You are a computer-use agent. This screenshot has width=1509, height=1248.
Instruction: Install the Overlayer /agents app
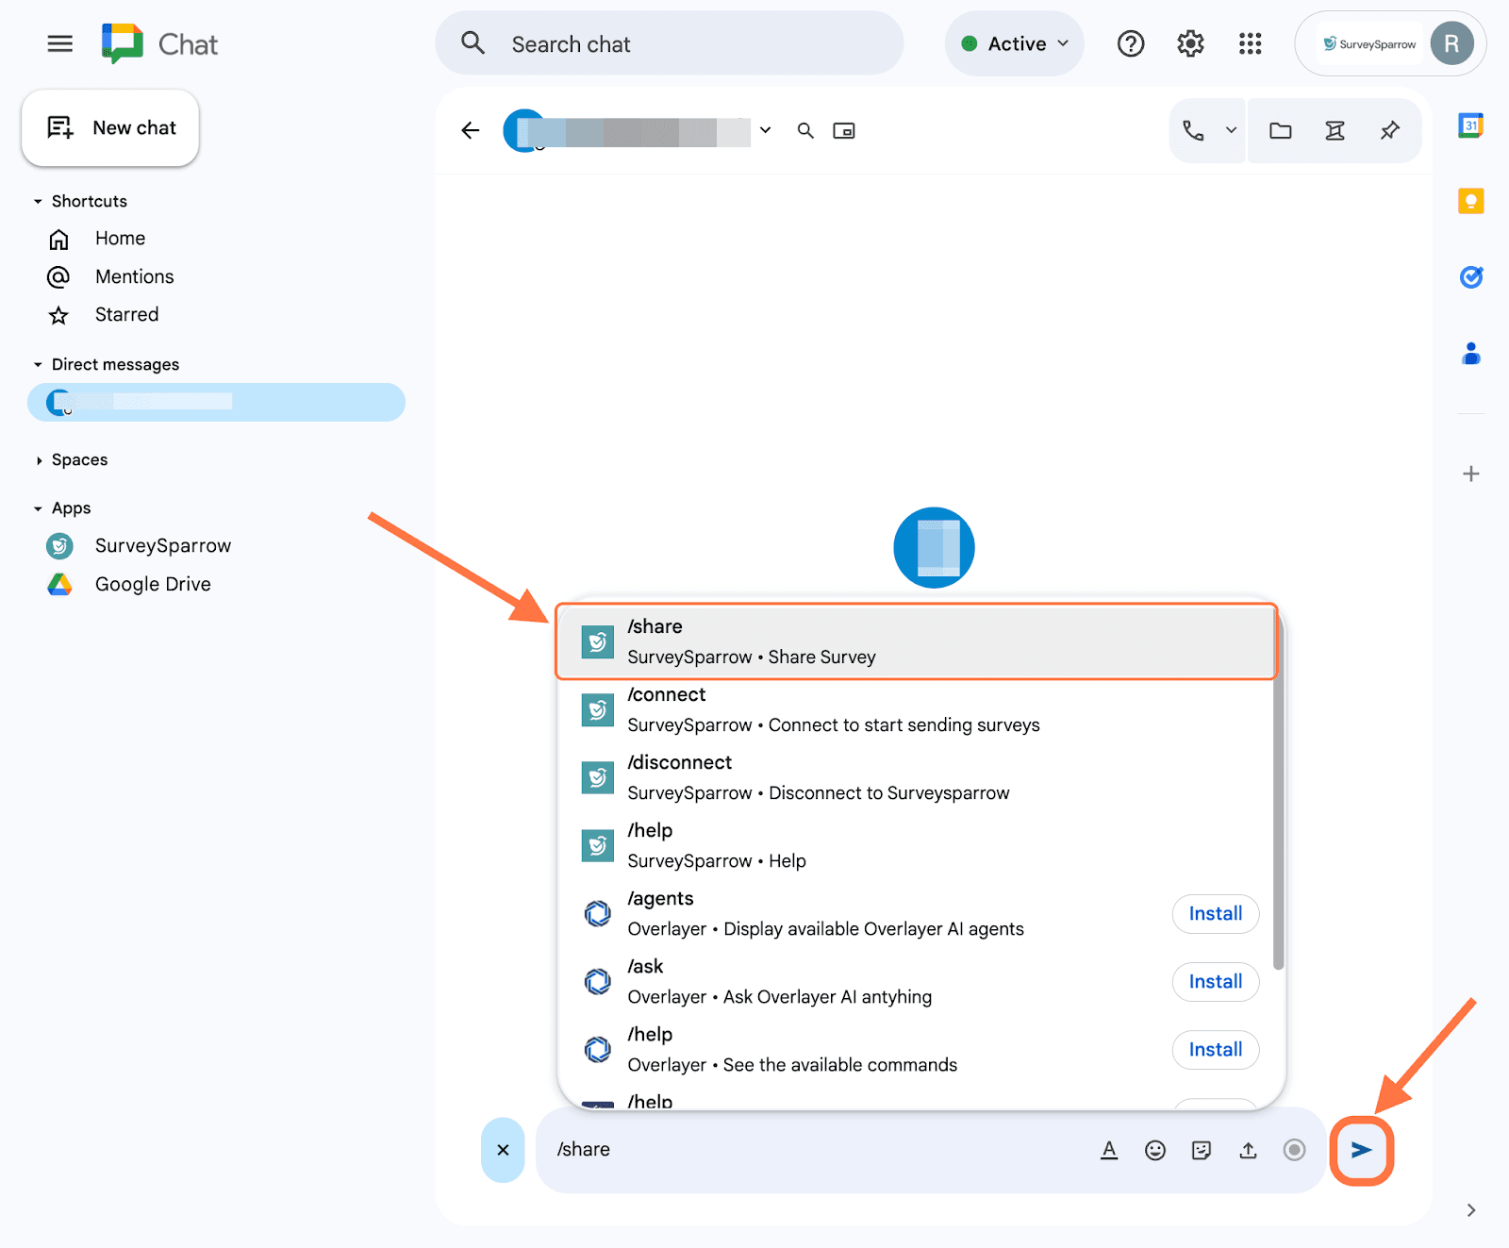point(1215,914)
